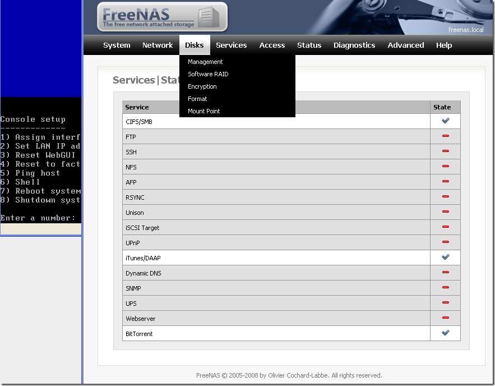The image size is (495, 386).
Task: Click the Unison disabled state icon
Action: pyautogui.click(x=446, y=212)
